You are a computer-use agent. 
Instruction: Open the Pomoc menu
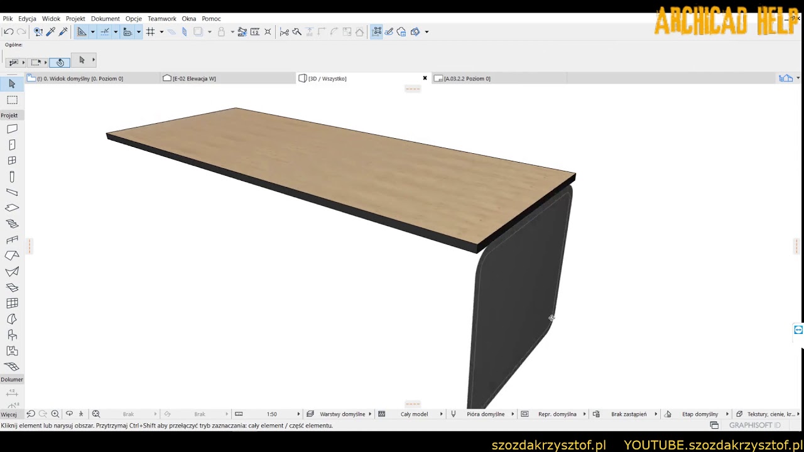pos(211,19)
